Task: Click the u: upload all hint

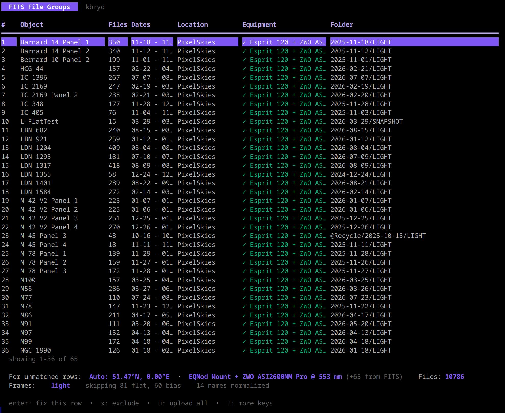Action: coord(183,403)
